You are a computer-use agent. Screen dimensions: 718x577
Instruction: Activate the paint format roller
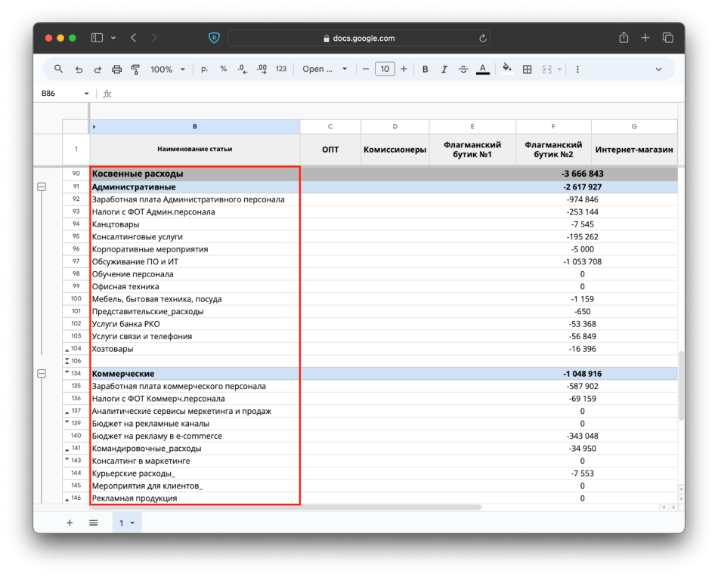pyautogui.click(x=135, y=69)
